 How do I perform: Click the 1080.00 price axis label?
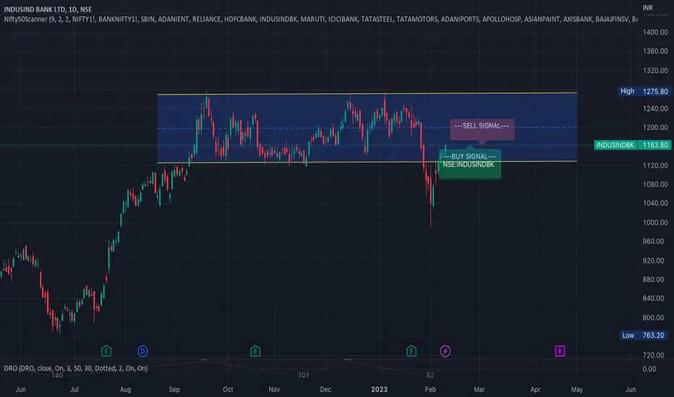pos(655,185)
